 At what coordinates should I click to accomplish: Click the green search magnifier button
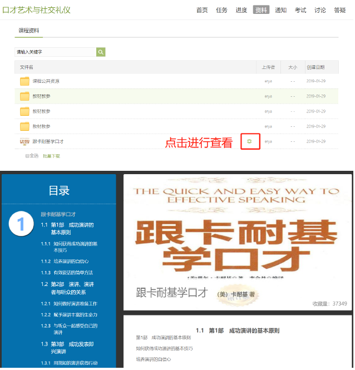click(101, 52)
